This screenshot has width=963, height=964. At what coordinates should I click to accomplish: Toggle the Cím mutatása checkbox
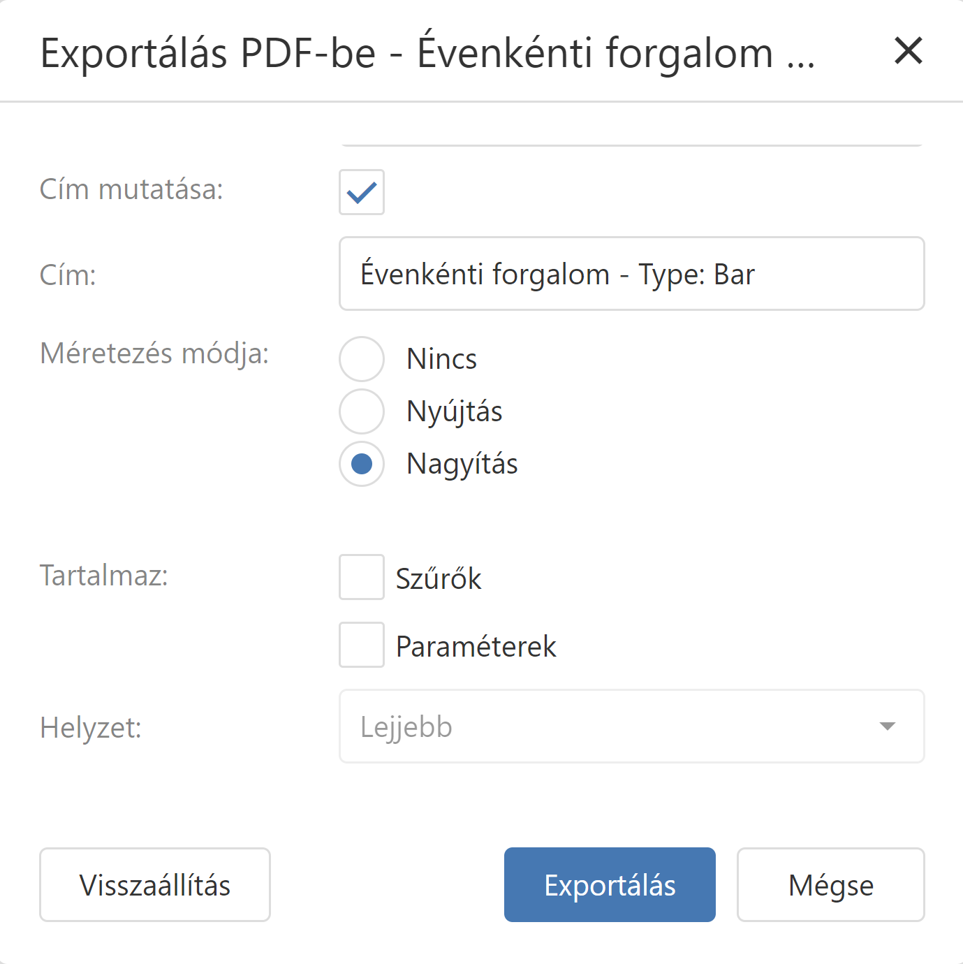pos(362,192)
